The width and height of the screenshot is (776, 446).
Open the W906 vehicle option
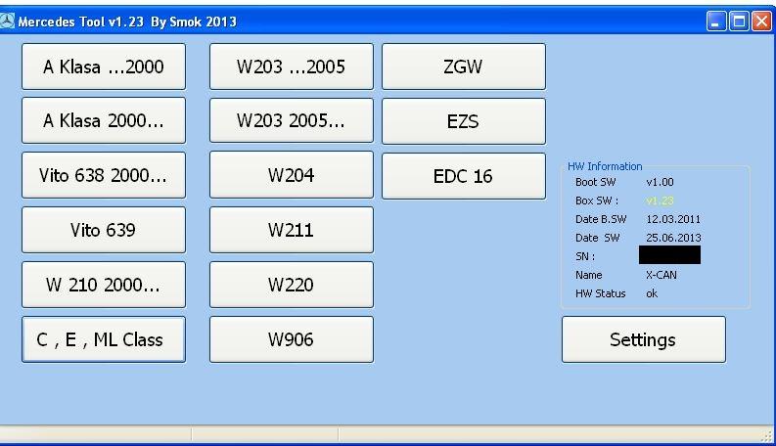(x=292, y=339)
